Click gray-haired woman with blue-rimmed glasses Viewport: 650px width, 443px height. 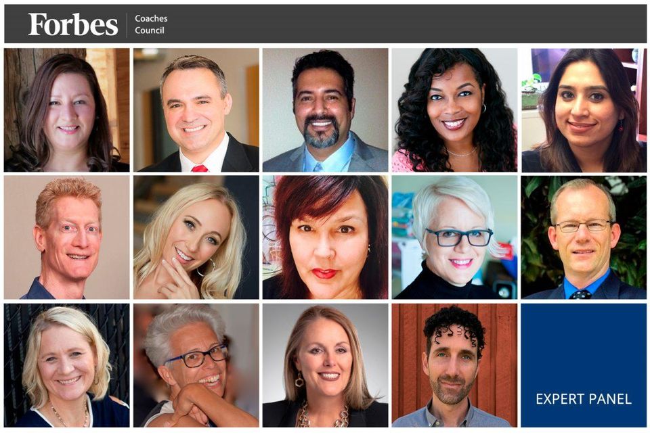pyautogui.click(x=196, y=365)
